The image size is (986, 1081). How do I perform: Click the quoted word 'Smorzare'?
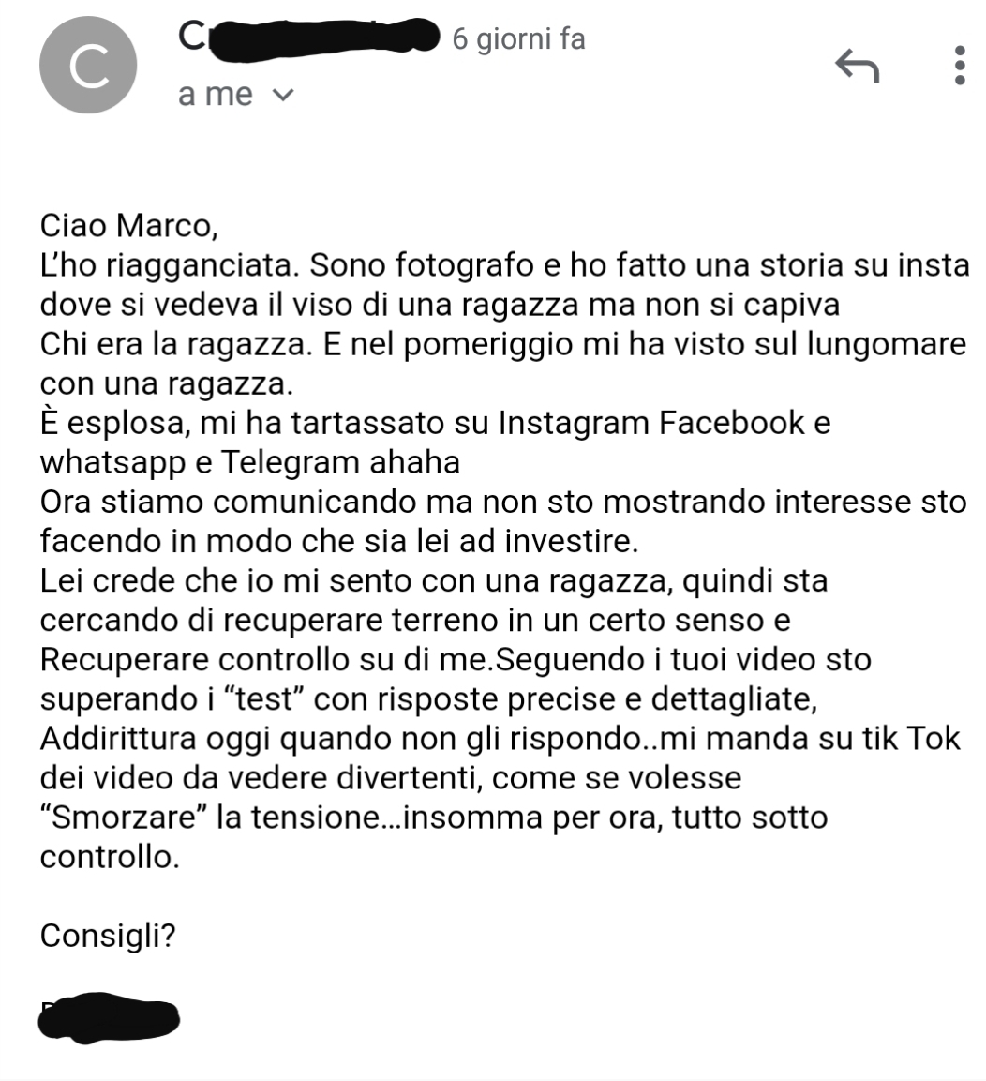(126, 818)
